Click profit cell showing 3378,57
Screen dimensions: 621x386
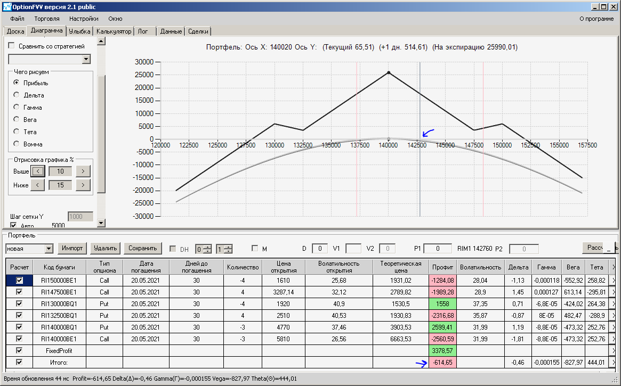click(x=442, y=350)
